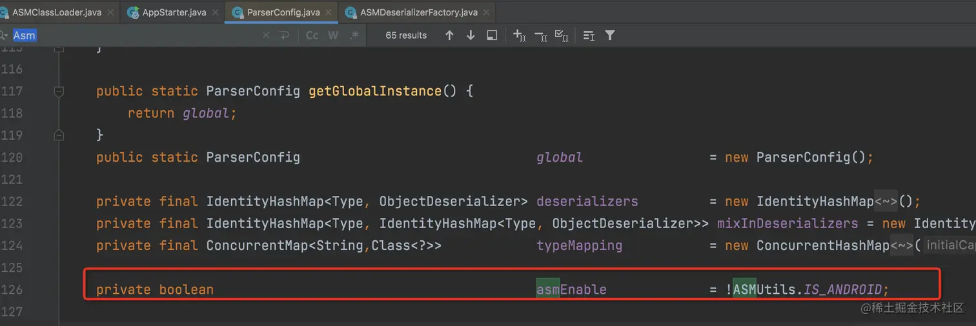This screenshot has height=326, width=976.
Task: Click the 'typeMapping' field name
Action: tap(579, 245)
